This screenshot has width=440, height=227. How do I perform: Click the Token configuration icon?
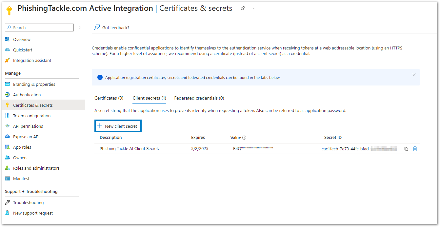pos(7,116)
